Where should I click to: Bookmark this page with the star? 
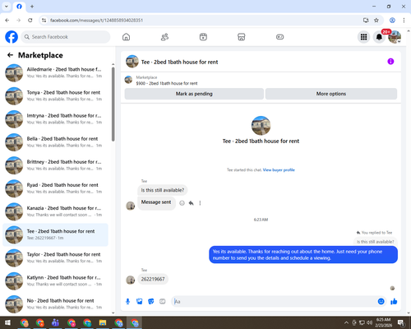click(x=376, y=21)
